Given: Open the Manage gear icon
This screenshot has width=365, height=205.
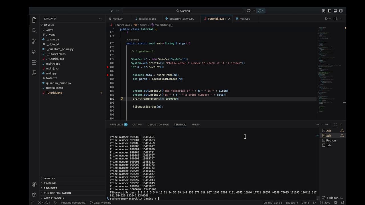Looking at the screenshot, I should coord(34,195).
